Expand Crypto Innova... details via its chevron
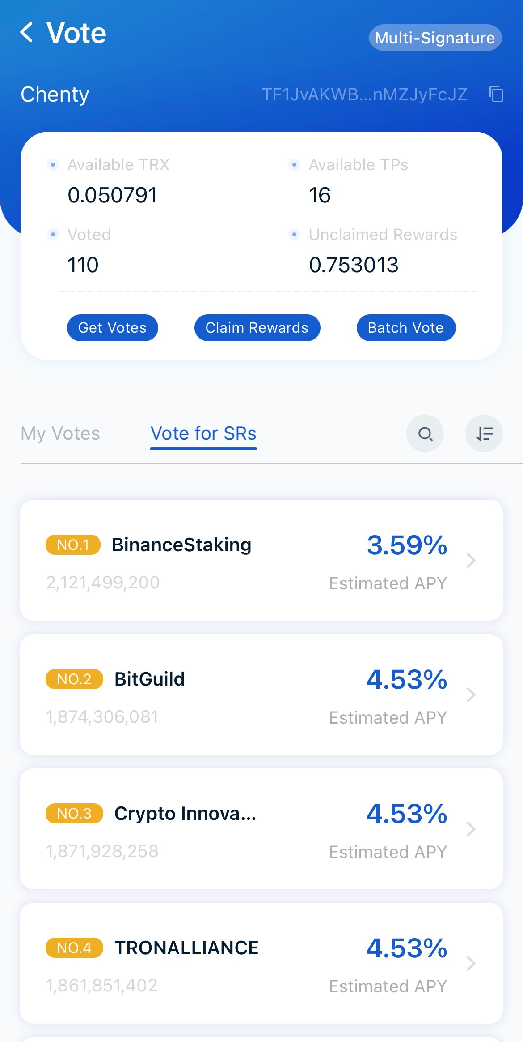This screenshot has width=523, height=1042. tap(471, 829)
